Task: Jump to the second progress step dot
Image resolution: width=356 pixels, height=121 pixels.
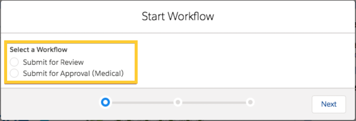Action: tap(178, 102)
